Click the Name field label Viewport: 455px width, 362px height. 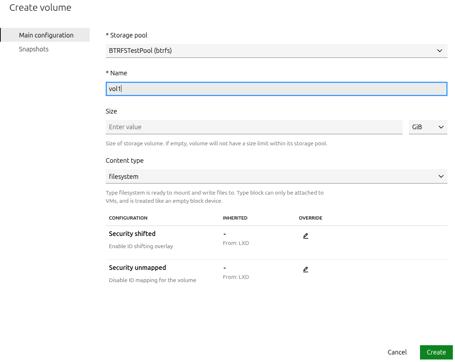coord(118,73)
